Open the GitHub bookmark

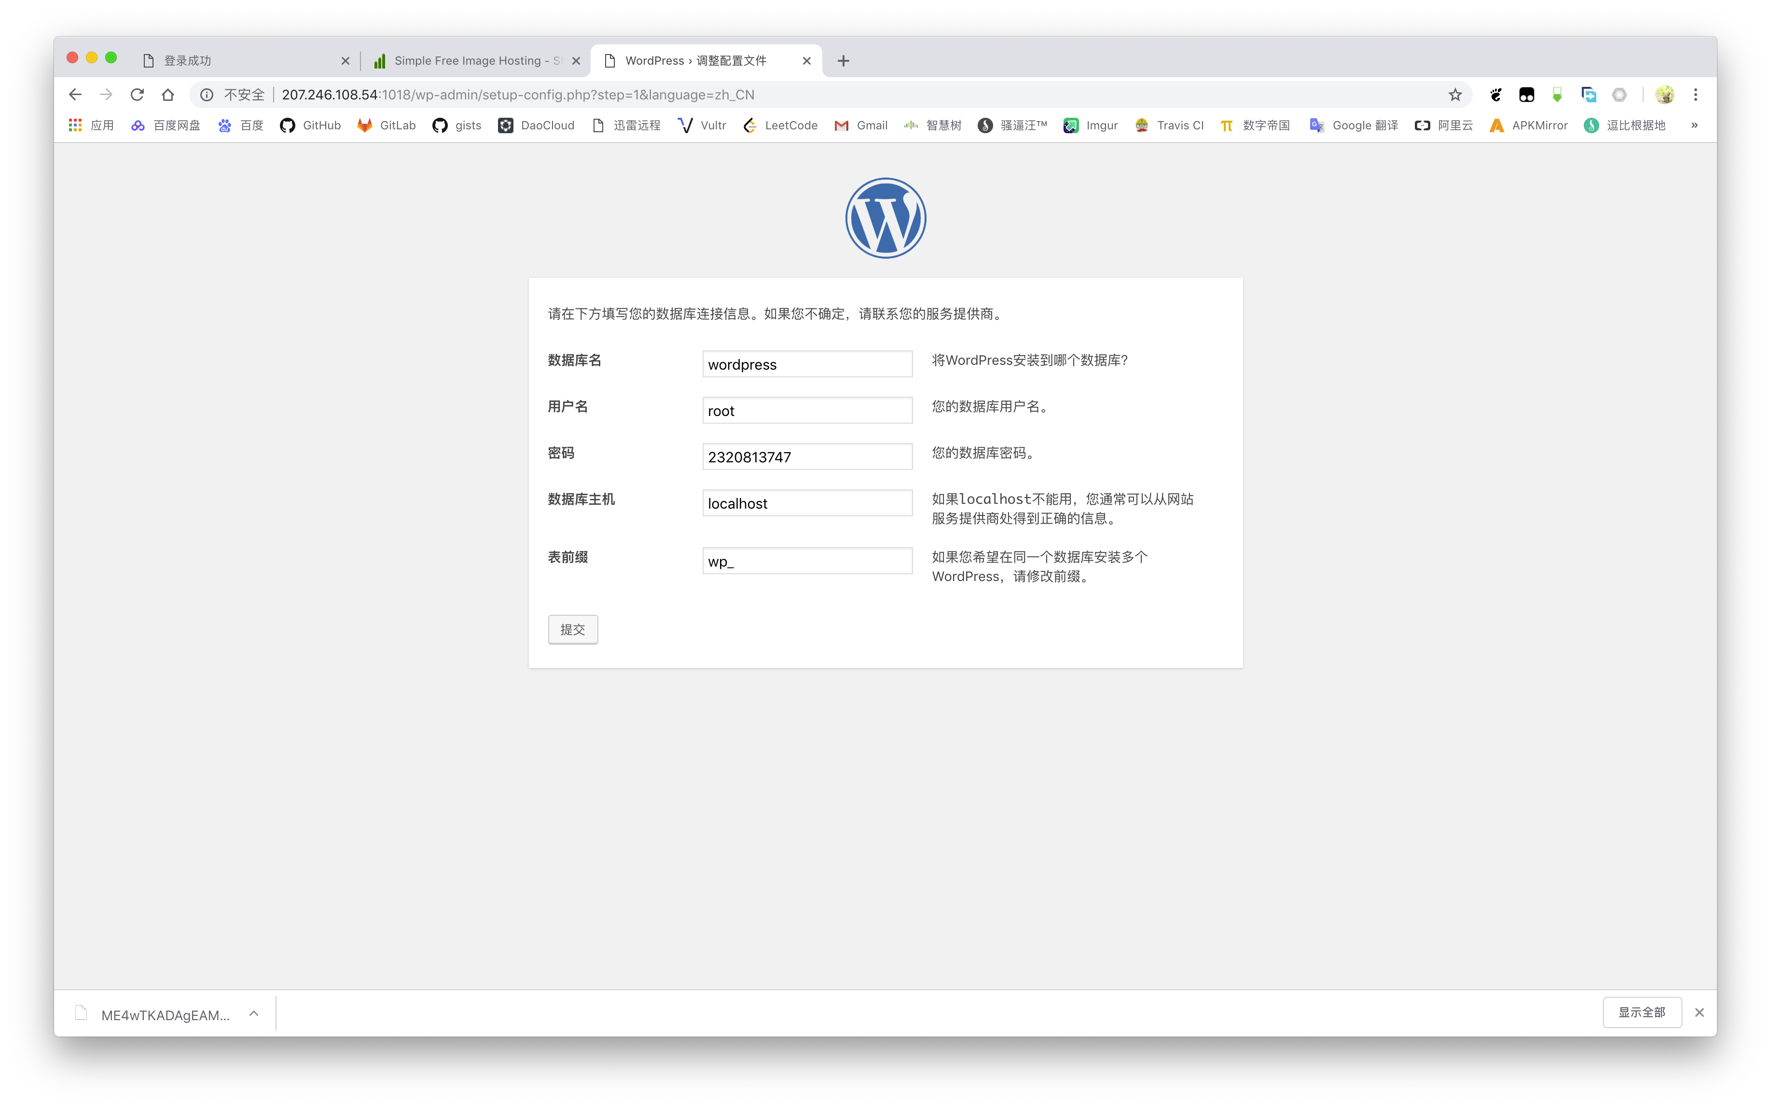311,125
